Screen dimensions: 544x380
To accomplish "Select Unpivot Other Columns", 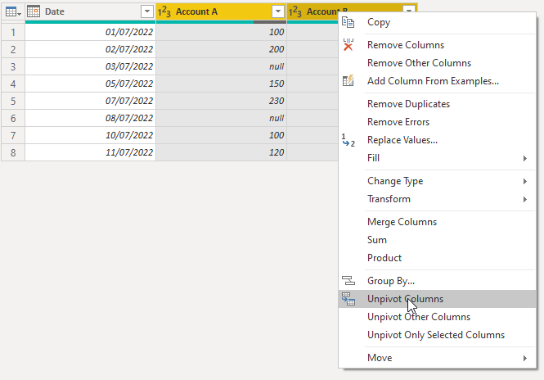I will pyautogui.click(x=437, y=317).
